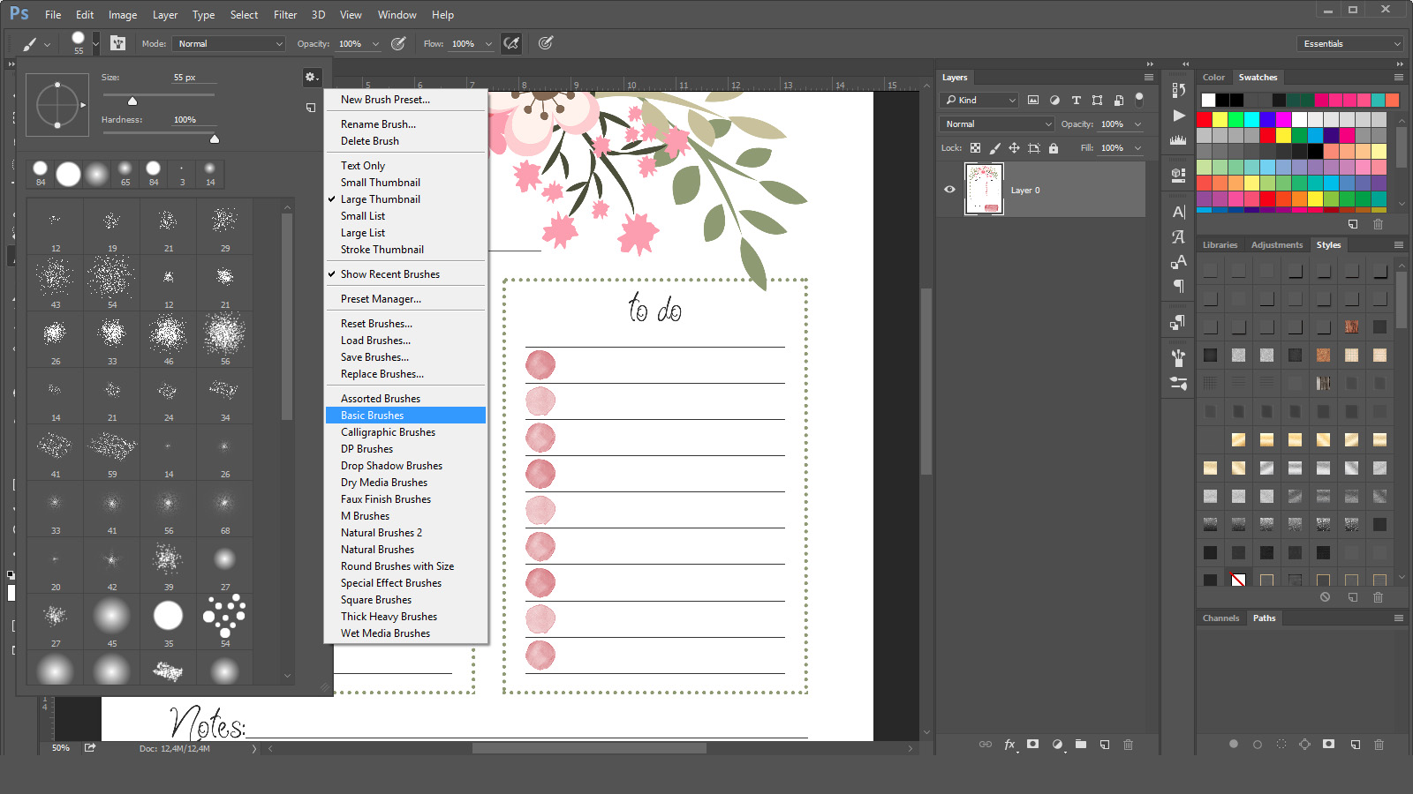Screen dimensions: 1413x794
Task: Lock layer position
Action: click(x=1014, y=148)
